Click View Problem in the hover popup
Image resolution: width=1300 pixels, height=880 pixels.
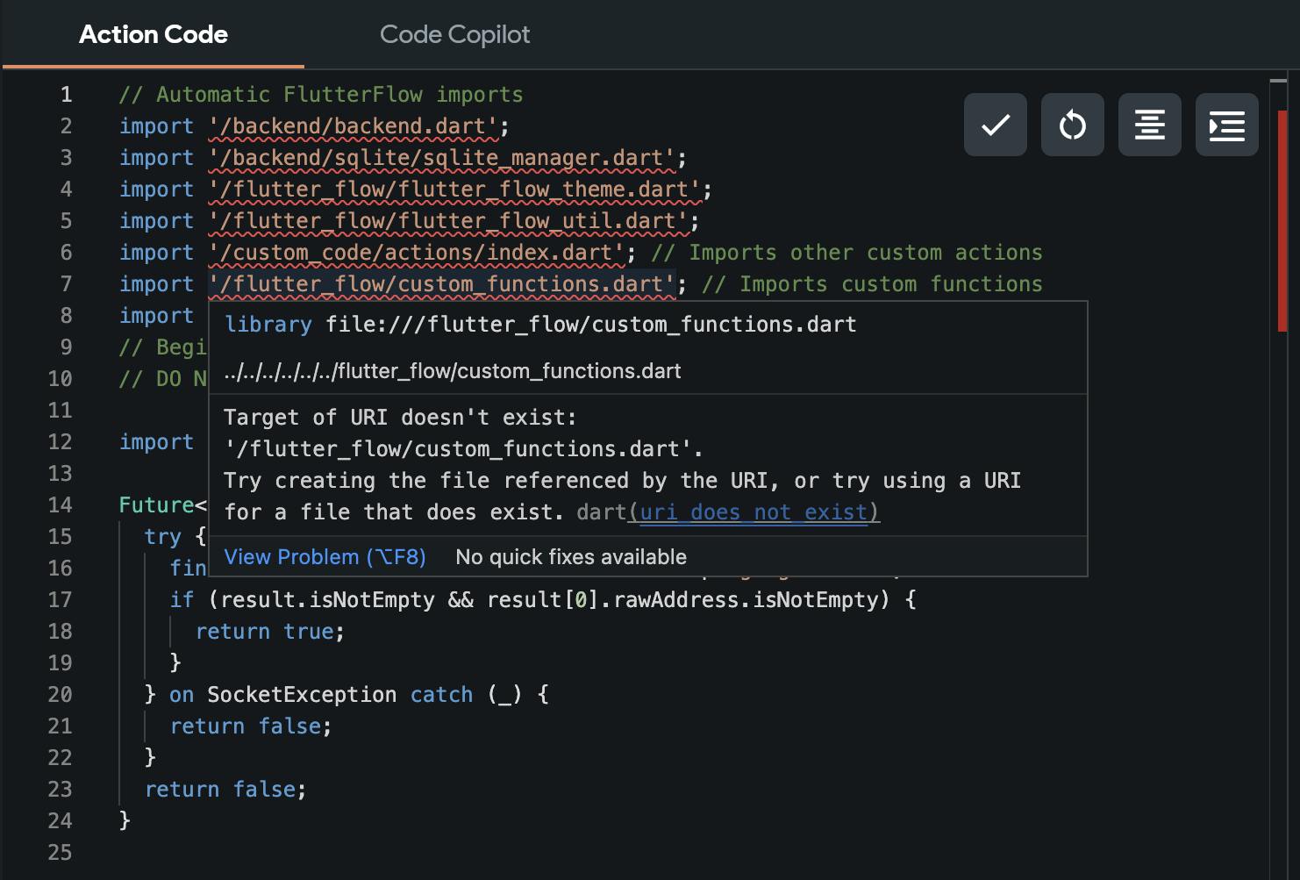coord(325,557)
